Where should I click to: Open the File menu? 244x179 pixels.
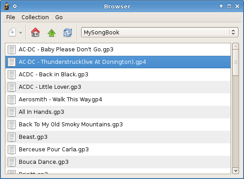(x=11, y=17)
